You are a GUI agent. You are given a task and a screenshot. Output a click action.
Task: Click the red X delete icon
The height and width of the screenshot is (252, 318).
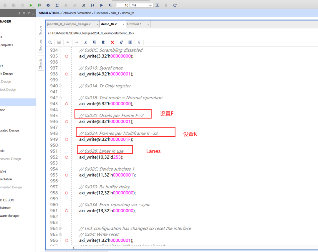tap(112, 42)
